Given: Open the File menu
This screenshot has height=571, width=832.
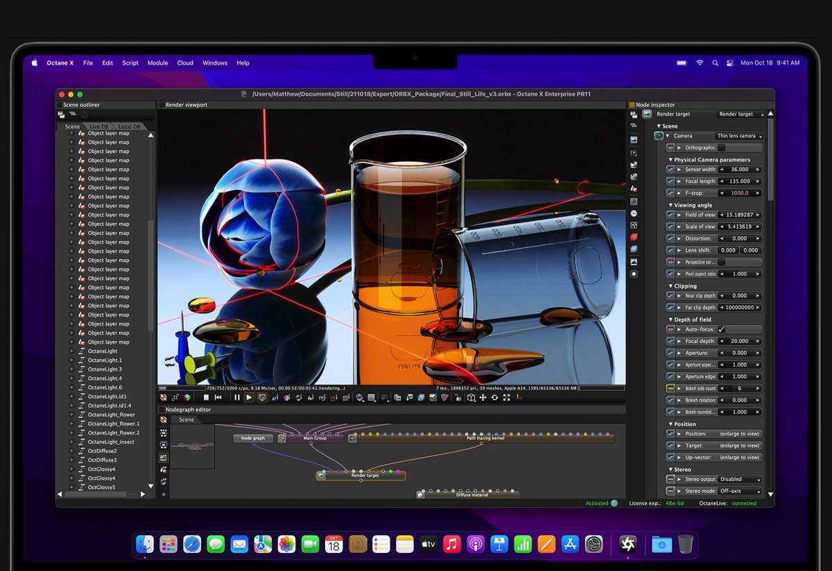Looking at the screenshot, I should pyautogui.click(x=88, y=63).
